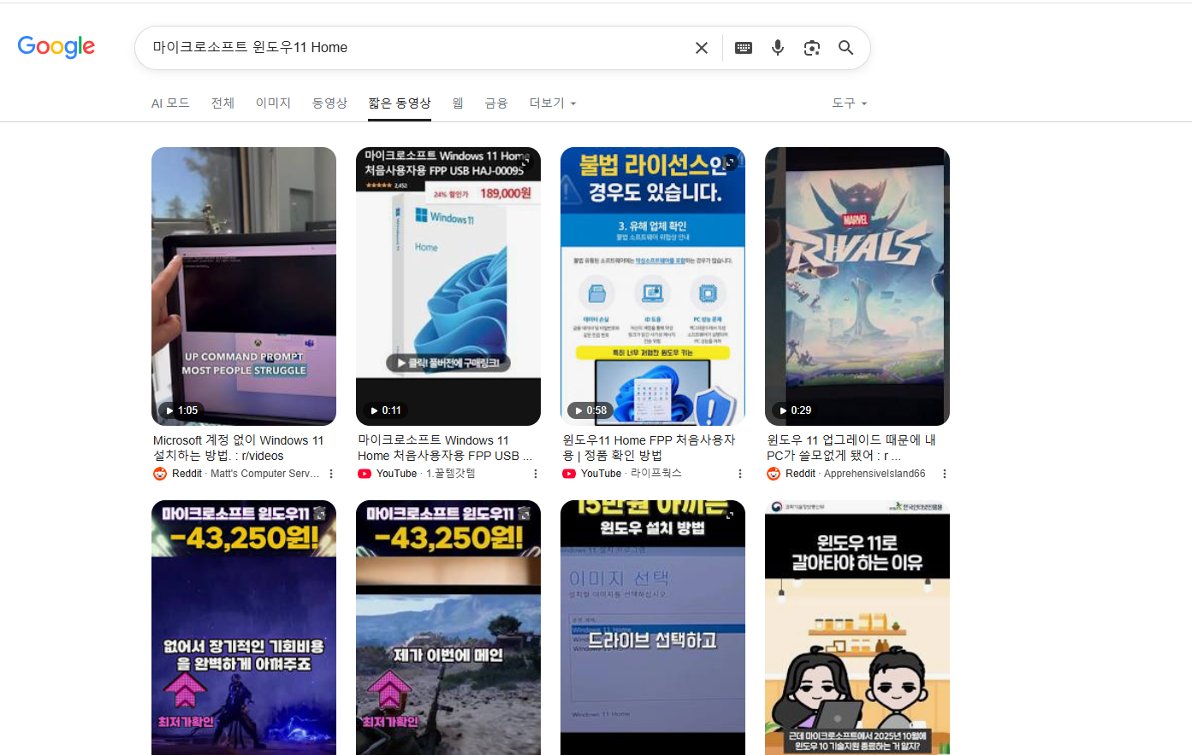The height and width of the screenshot is (755, 1192).
Task: Open the 제가 이번에 메인 video thumbnail
Action: coord(448,628)
